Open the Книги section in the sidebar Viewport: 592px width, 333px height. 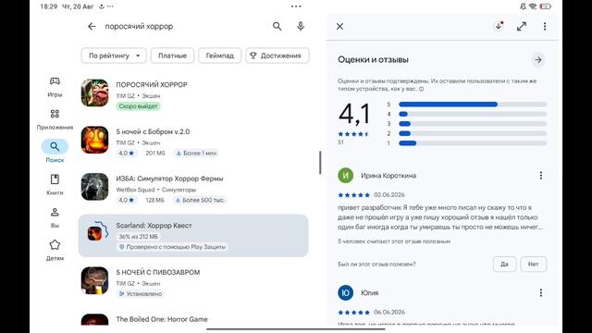(55, 185)
